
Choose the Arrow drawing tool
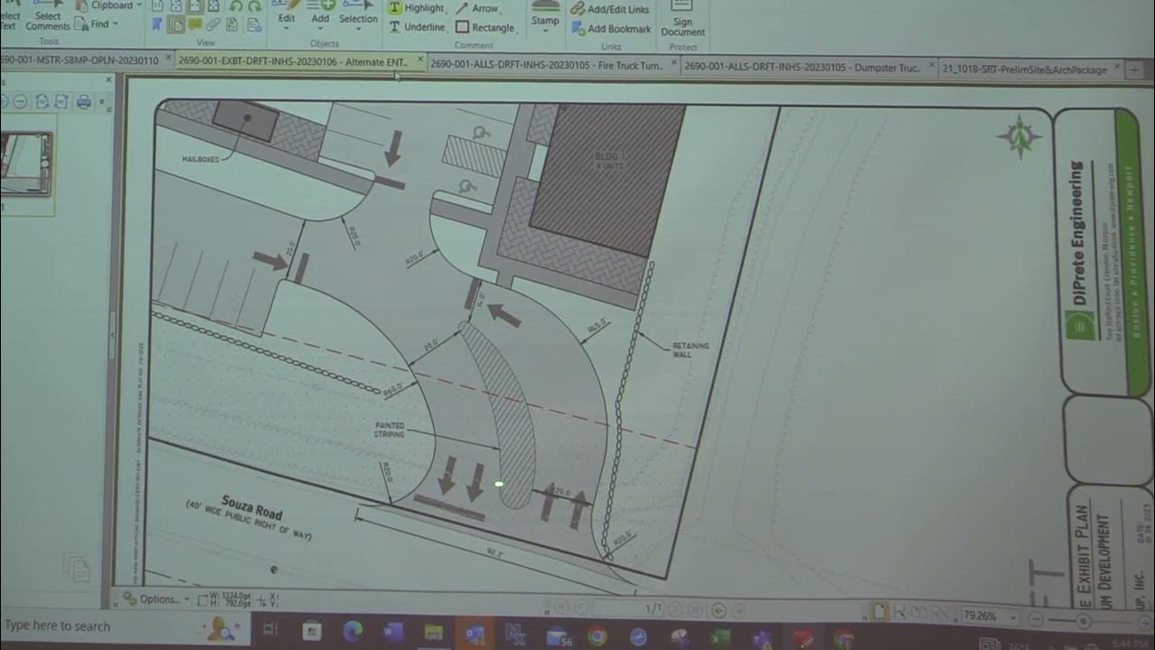(477, 8)
